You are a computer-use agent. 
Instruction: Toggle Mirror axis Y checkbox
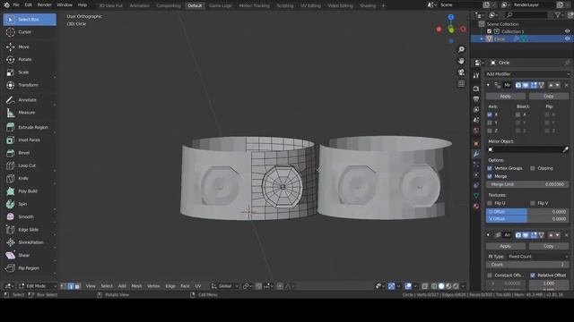tap(490, 123)
